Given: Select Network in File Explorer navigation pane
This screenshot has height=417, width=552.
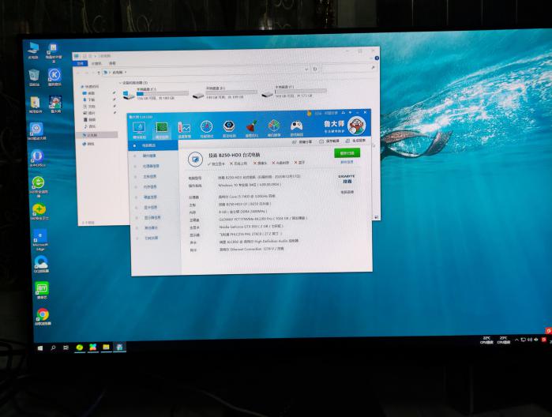Looking at the screenshot, I should point(88,144).
